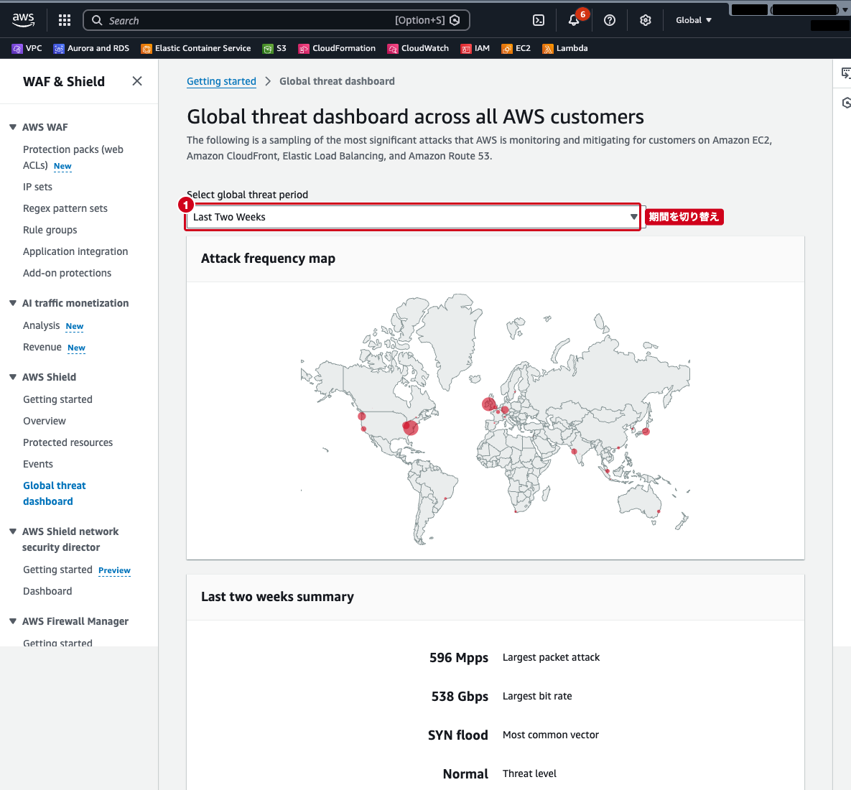Close the WAF & Shield navigation panel
The width and height of the screenshot is (851, 790).
[137, 81]
